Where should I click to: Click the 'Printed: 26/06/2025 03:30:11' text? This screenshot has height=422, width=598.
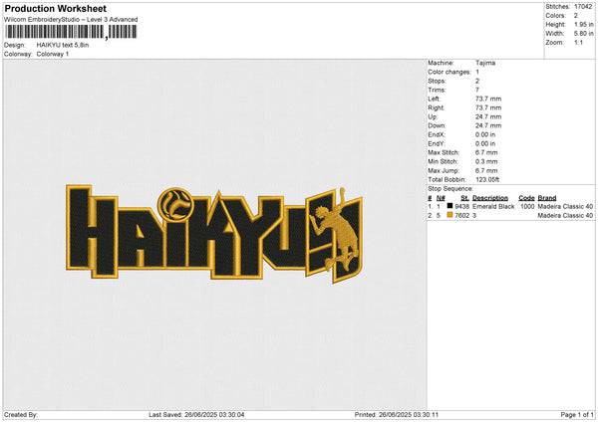pyautogui.click(x=397, y=415)
